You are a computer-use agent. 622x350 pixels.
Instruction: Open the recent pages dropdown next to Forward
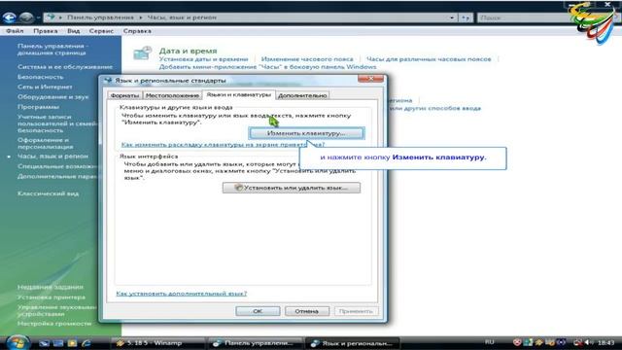coord(38,17)
